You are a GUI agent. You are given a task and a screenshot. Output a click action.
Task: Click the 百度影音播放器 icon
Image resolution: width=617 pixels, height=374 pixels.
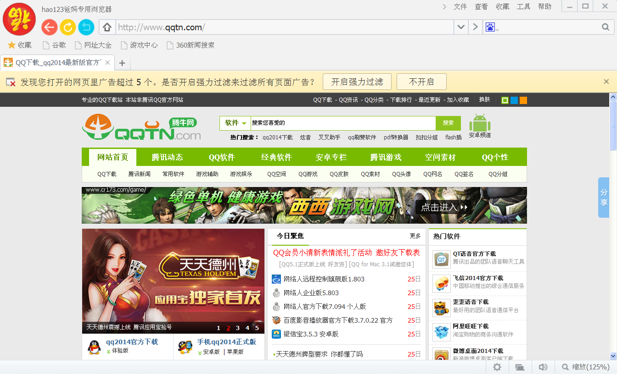(276, 320)
